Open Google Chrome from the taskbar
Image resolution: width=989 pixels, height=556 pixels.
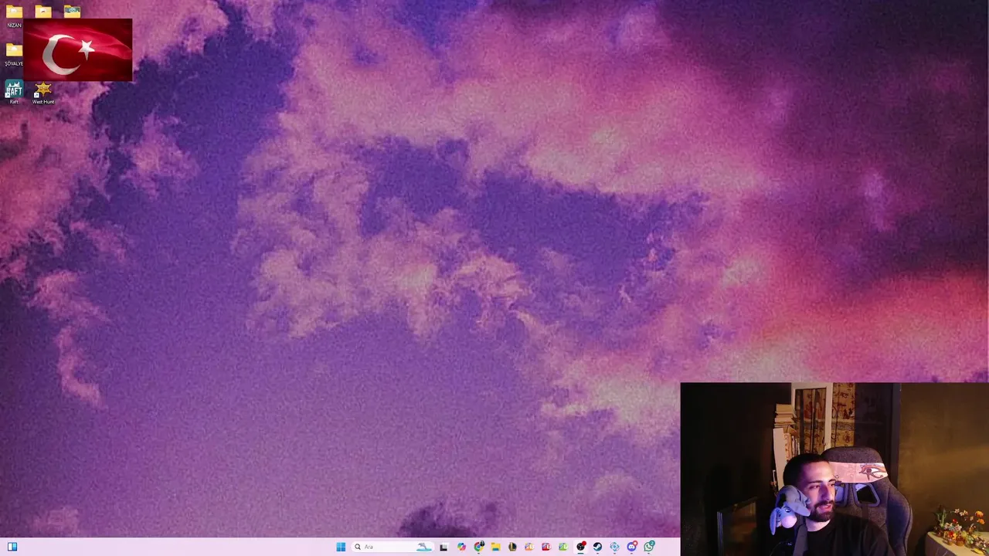click(x=478, y=547)
